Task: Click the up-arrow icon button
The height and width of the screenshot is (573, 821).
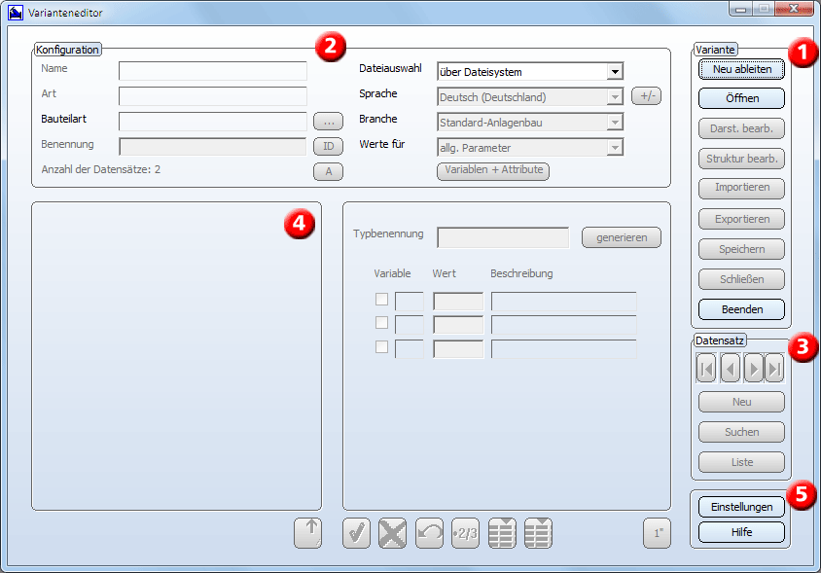Action: [x=307, y=533]
